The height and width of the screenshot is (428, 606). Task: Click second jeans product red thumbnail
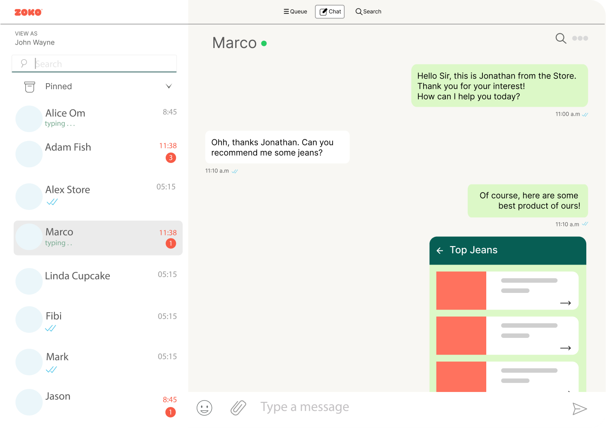[x=461, y=335]
